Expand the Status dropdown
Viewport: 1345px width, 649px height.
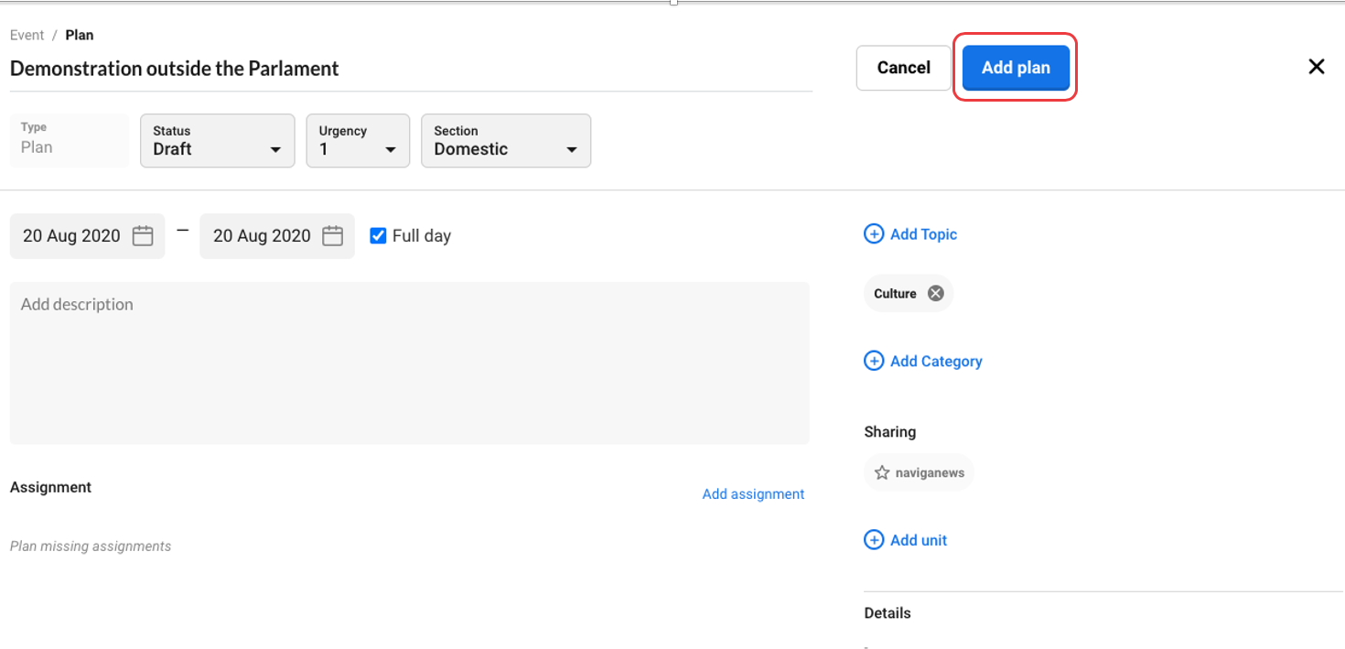(x=218, y=141)
